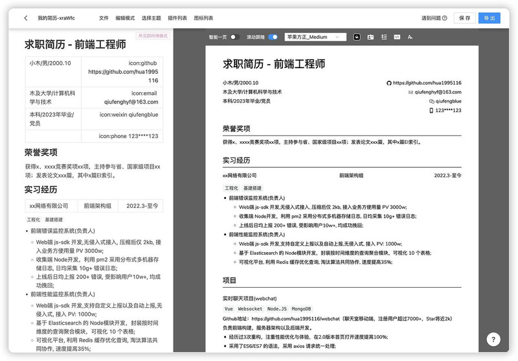
Task: Click editor cell 小木/男/2000.10
Action: pyautogui.click(x=53, y=72)
